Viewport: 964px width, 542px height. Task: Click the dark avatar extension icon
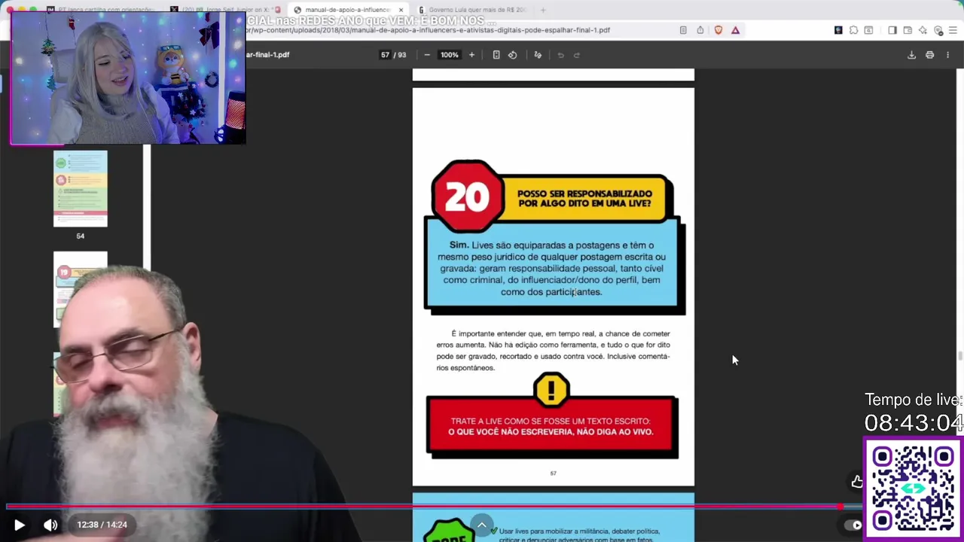pyautogui.click(x=838, y=30)
